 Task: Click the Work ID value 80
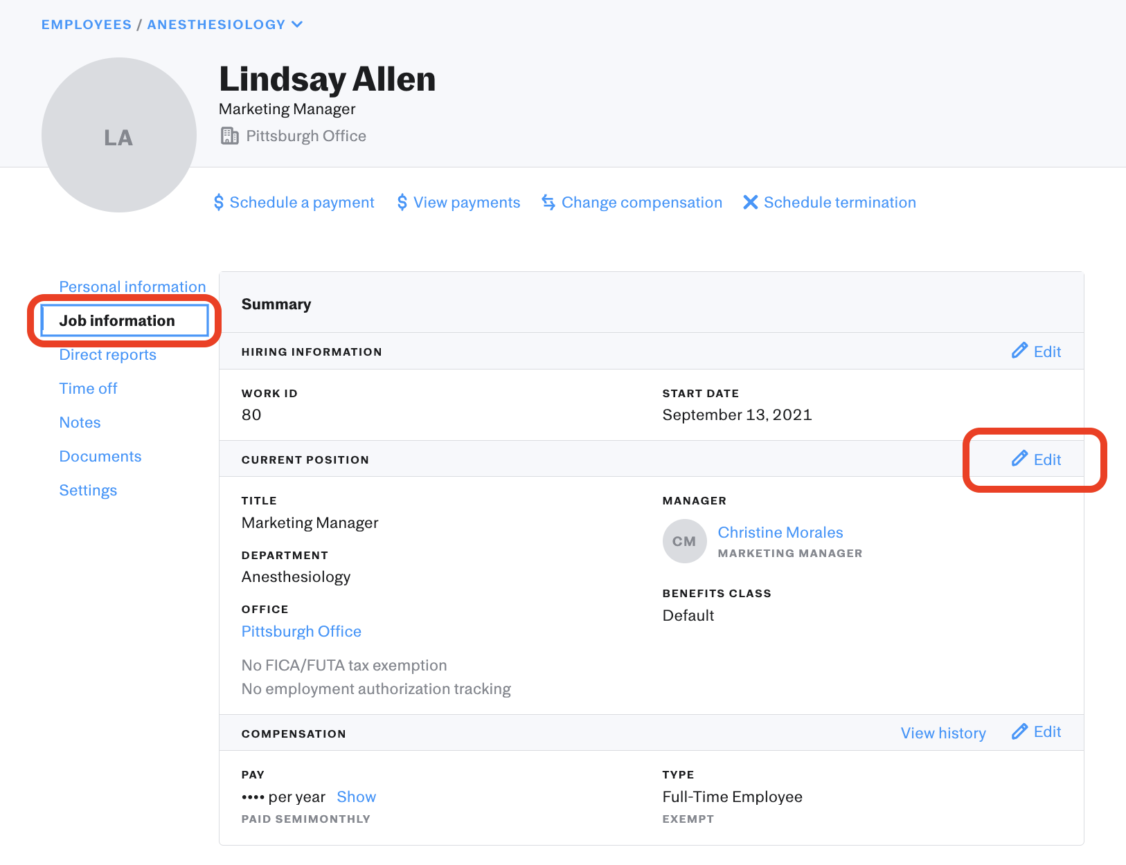click(x=251, y=415)
